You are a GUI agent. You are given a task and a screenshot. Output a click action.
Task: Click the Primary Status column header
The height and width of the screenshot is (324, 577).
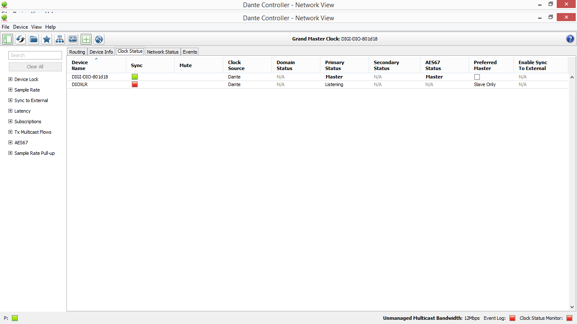[344, 65]
